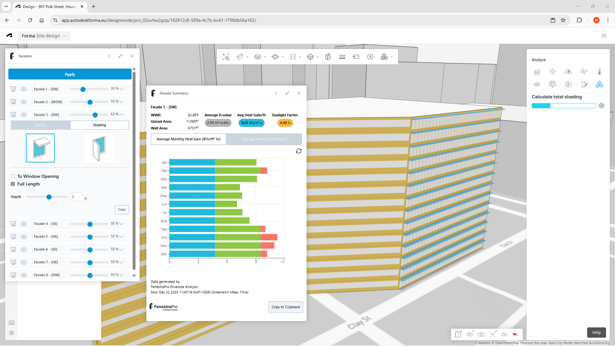Click the Apply button
Viewport: 615px width, 346px height.
click(x=70, y=74)
